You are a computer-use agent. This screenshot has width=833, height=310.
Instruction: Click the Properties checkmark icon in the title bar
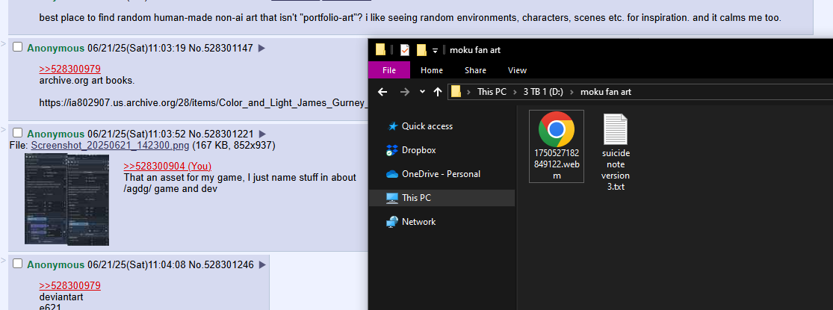click(405, 50)
